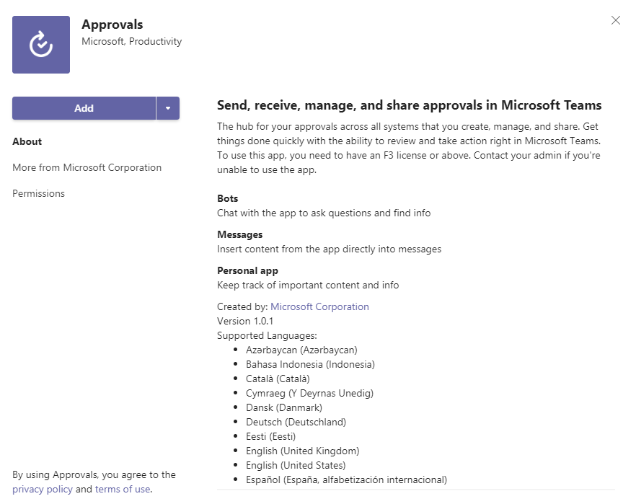This screenshot has width=636, height=504.
Task: Click English (United States) language entry
Action: [x=296, y=466]
